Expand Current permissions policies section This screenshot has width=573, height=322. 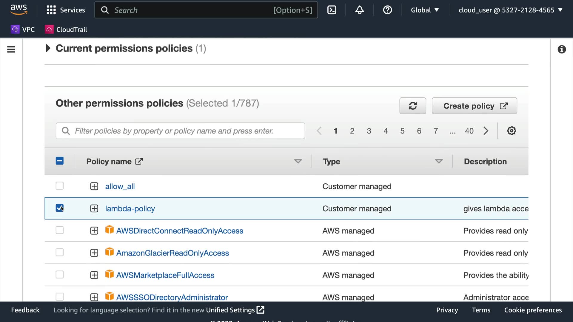pos(48,48)
